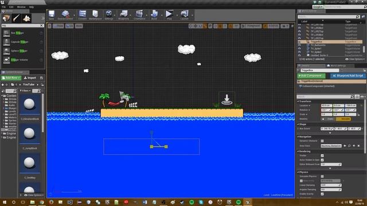
Task: Select the Paint mode brush icon
Action: [16, 18]
